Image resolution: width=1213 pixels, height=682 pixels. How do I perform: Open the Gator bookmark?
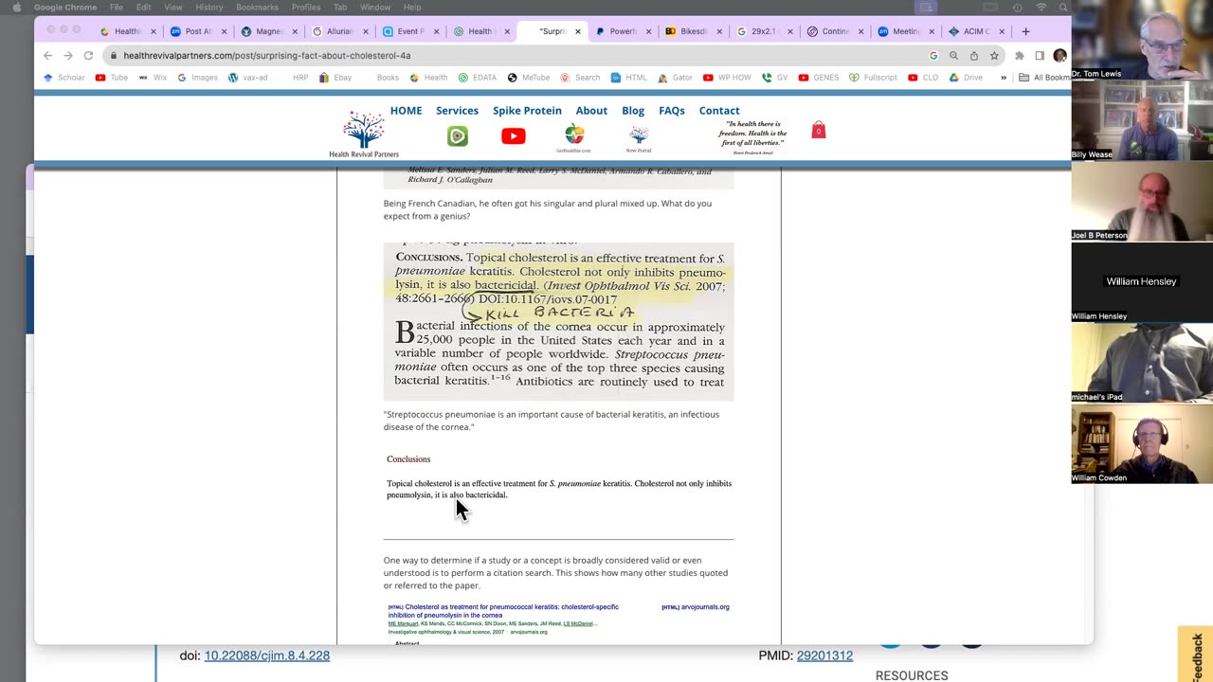pos(676,78)
